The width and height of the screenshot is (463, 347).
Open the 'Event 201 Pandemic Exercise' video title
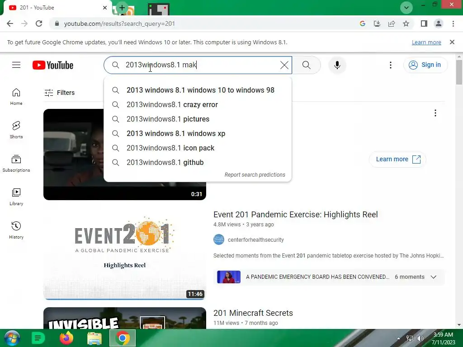[296, 215]
